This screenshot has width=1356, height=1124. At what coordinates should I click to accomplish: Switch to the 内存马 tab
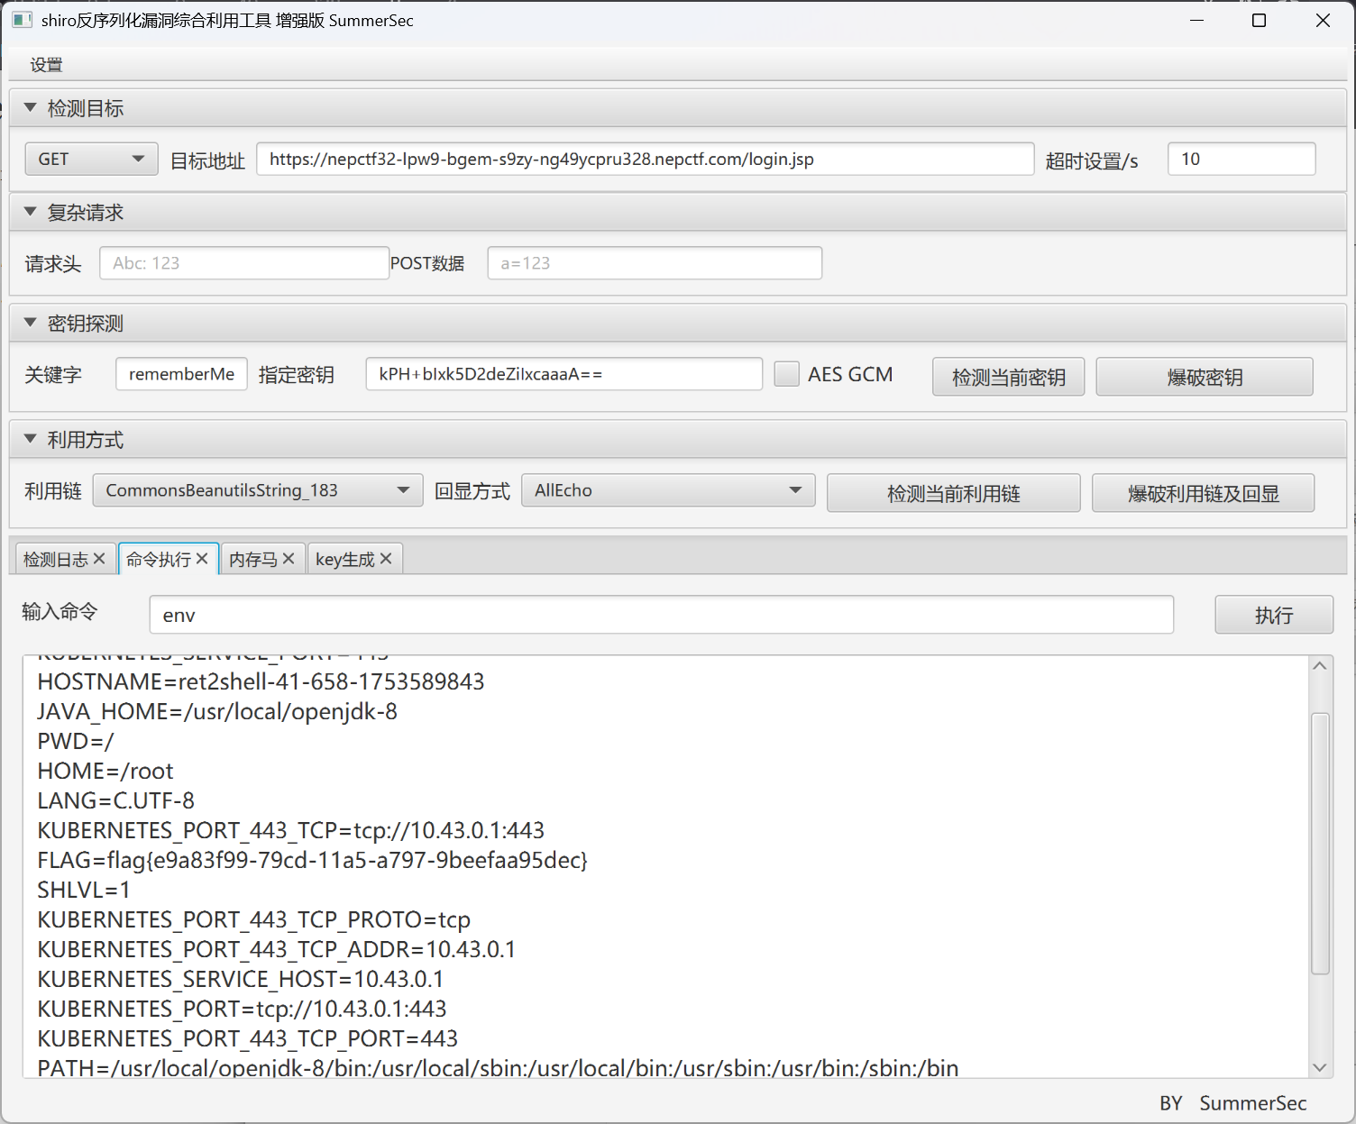(252, 560)
